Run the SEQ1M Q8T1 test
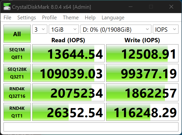Viewport: 182px width, 135px height. (x=17, y=53)
